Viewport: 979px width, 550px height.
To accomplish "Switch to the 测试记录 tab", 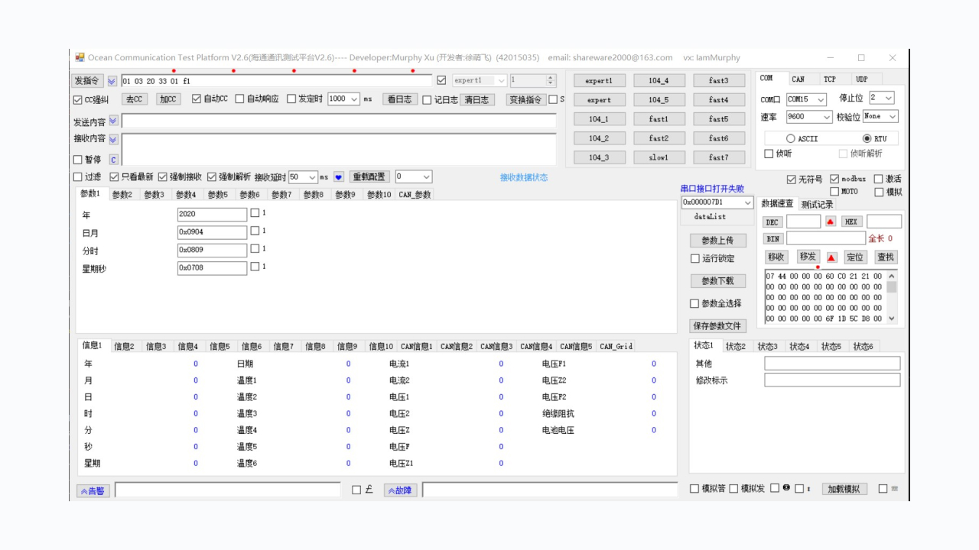I will click(817, 205).
